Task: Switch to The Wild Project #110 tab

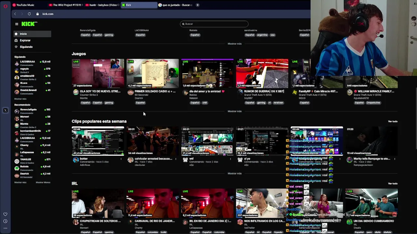Action: (x=65, y=5)
